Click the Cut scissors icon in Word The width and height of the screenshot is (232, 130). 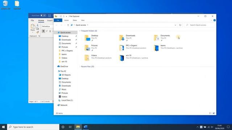pyautogui.click(x=38, y=25)
